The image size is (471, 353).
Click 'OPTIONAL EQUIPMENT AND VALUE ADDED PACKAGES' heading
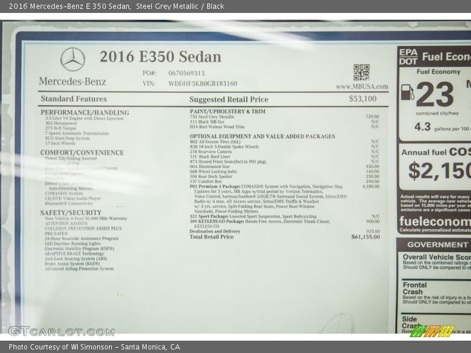click(x=263, y=136)
